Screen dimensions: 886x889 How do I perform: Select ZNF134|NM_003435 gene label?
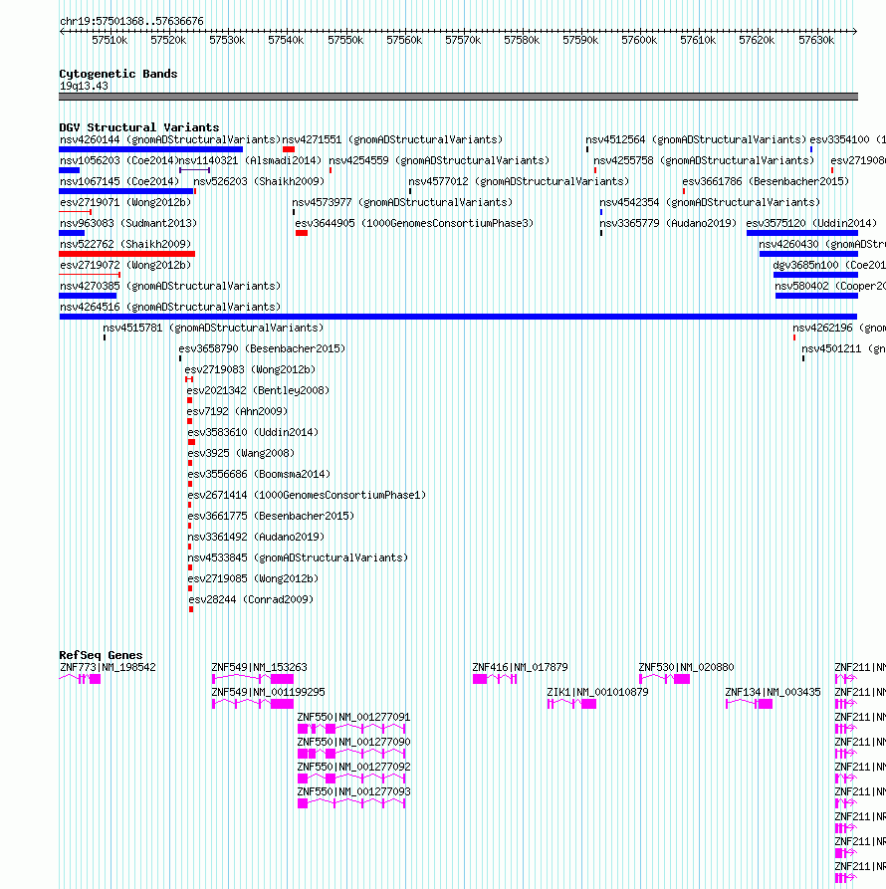coord(773,692)
